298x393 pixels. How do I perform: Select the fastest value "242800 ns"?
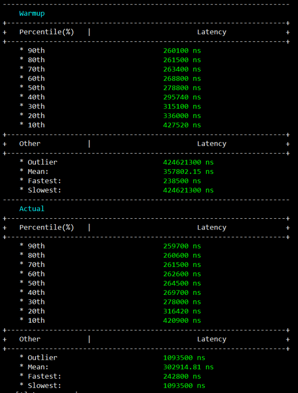coord(182,376)
